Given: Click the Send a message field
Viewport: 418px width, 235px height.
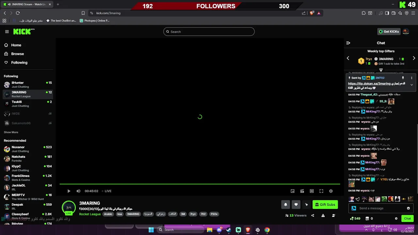Looking at the screenshot, I should click(380, 208).
